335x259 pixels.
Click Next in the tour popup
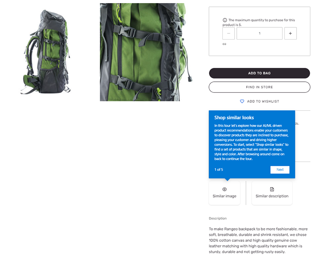pyautogui.click(x=280, y=170)
